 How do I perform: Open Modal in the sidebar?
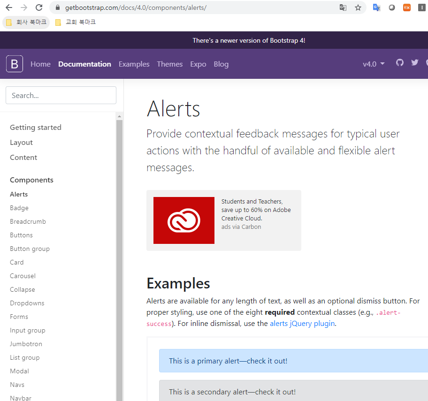(x=19, y=371)
